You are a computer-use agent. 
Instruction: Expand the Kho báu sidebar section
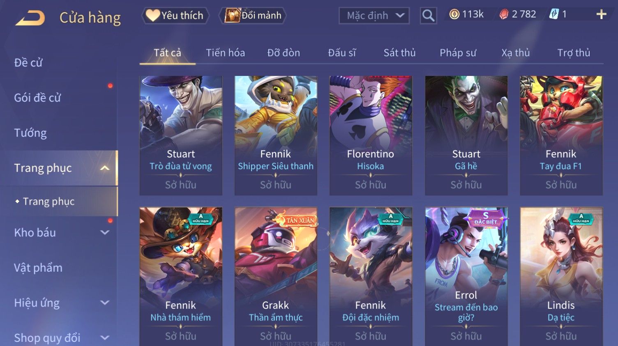105,232
